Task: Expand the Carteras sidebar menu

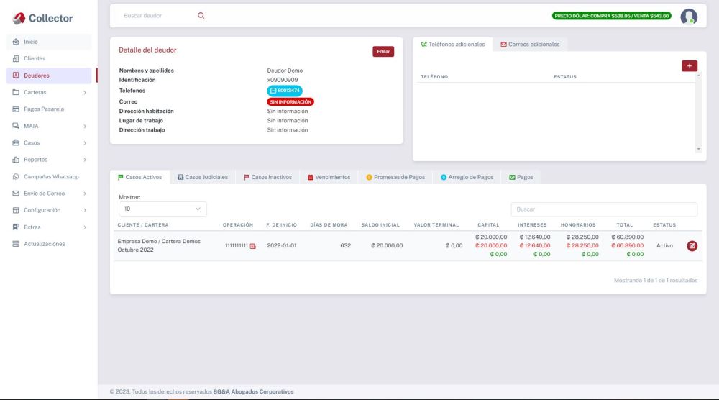Action: pos(49,92)
